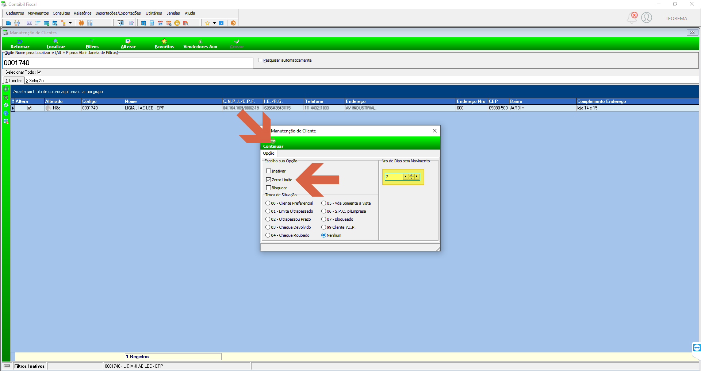Click the two people icon in the toolbar
This screenshot has height=371, width=701.
point(17,23)
